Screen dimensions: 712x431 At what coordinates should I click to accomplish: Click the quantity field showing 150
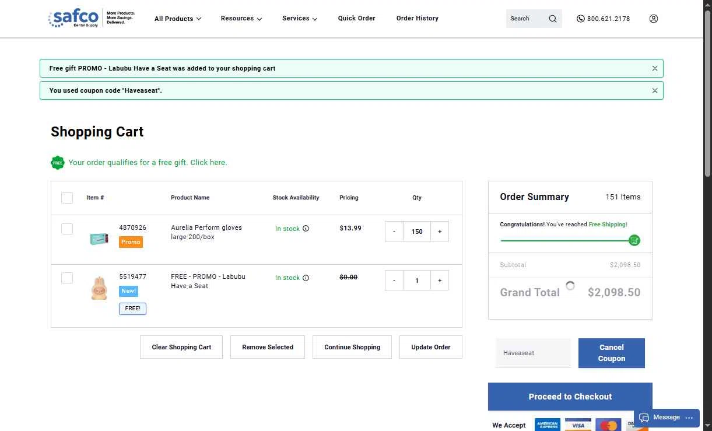(x=416, y=232)
